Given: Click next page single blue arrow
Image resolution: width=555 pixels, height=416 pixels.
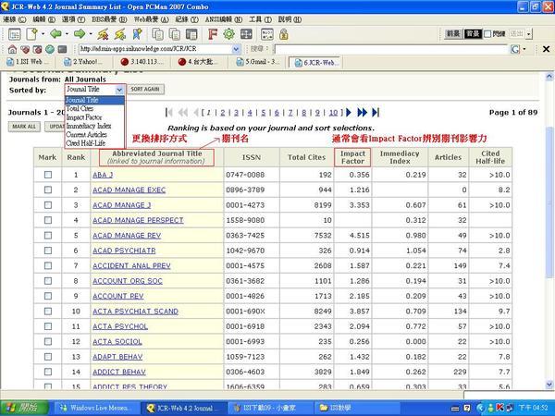Looking at the screenshot, I should (349, 113).
